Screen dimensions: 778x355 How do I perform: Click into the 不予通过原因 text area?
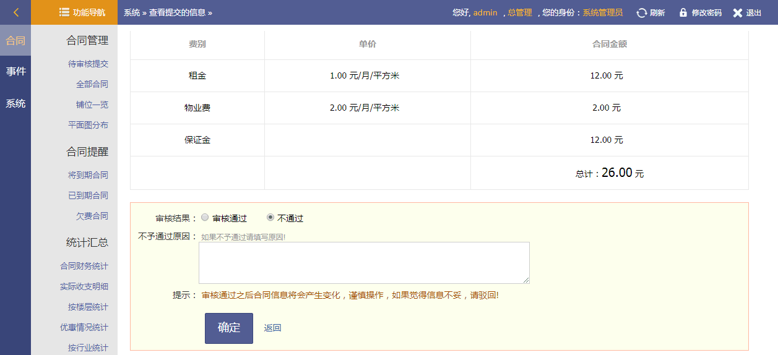(364, 263)
